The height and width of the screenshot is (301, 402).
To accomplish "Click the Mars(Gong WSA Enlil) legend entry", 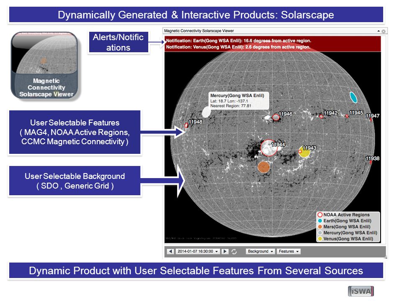I will point(344,227).
